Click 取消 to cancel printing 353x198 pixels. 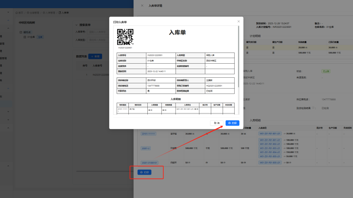coord(217,123)
